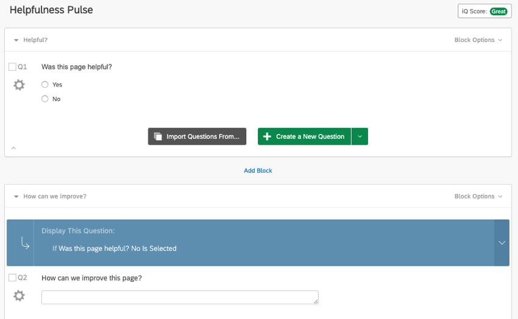Open Create a New Question dropdown arrow
This screenshot has width=518, height=319.
click(x=360, y=136)
